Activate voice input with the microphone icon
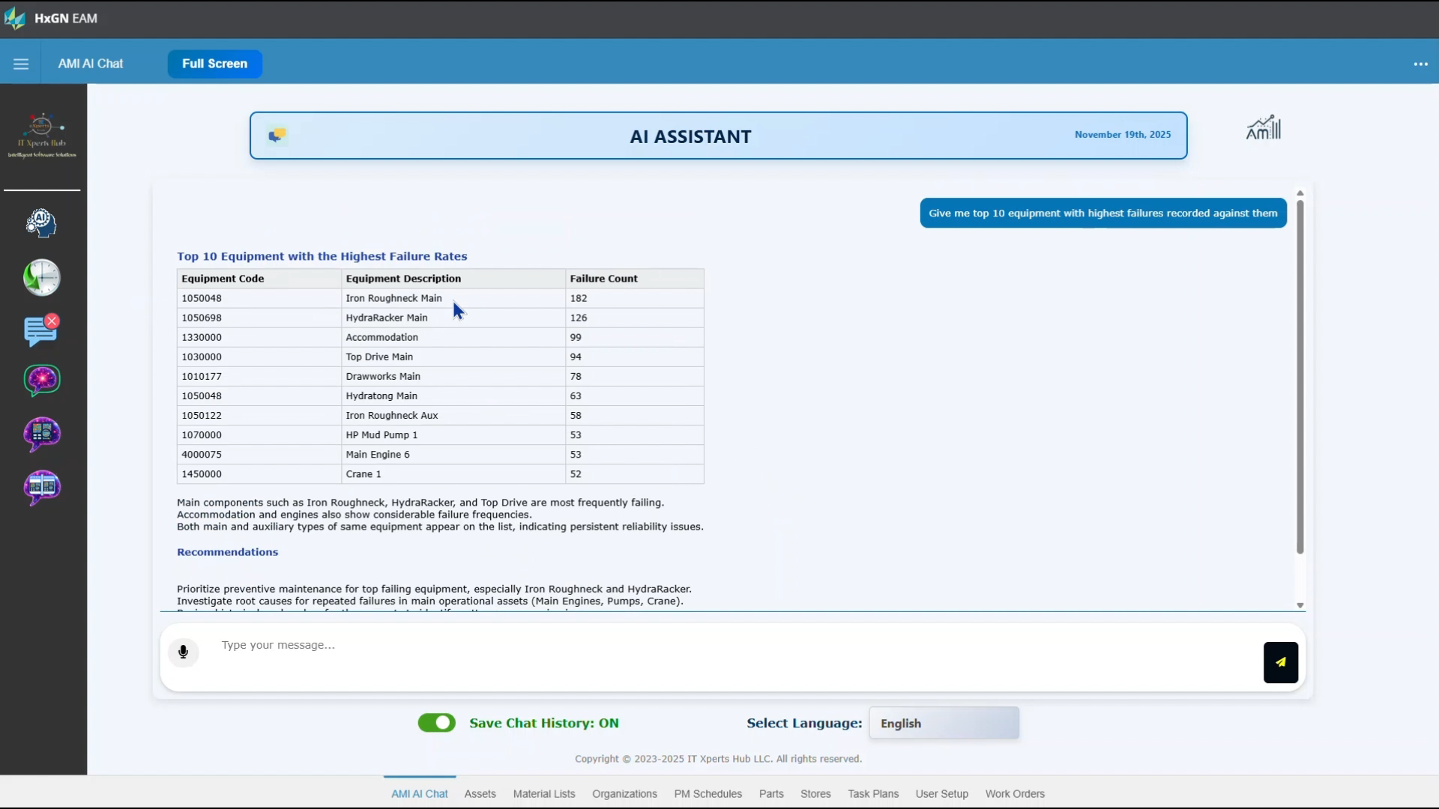 point(183,652)
